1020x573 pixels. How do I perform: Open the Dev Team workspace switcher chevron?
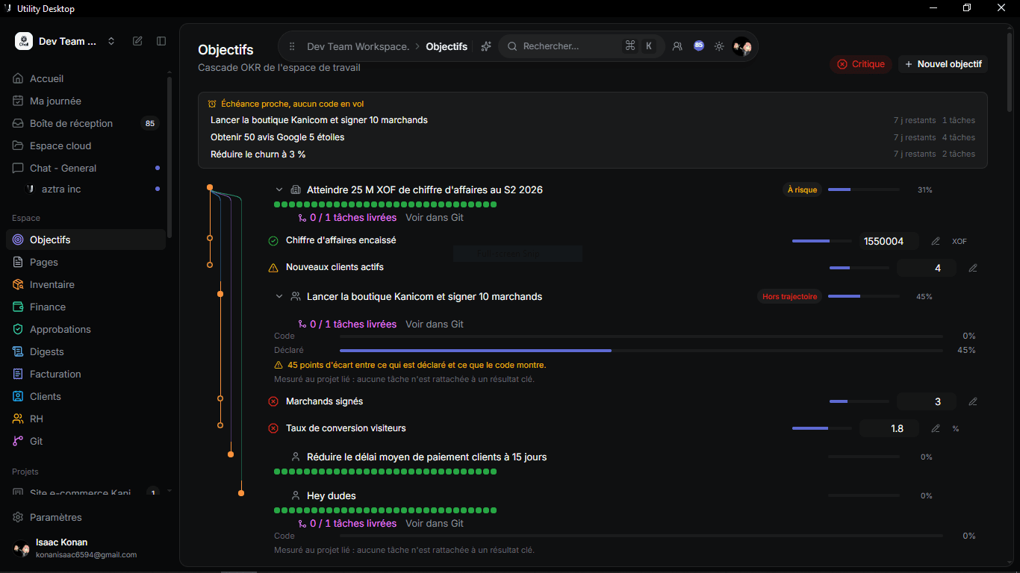pos(111,41)
